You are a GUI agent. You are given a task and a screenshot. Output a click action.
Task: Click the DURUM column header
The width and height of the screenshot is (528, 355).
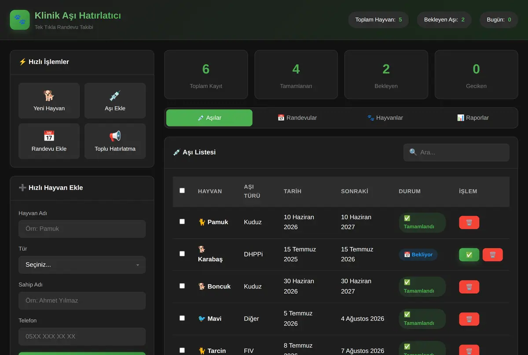[410, 191]
